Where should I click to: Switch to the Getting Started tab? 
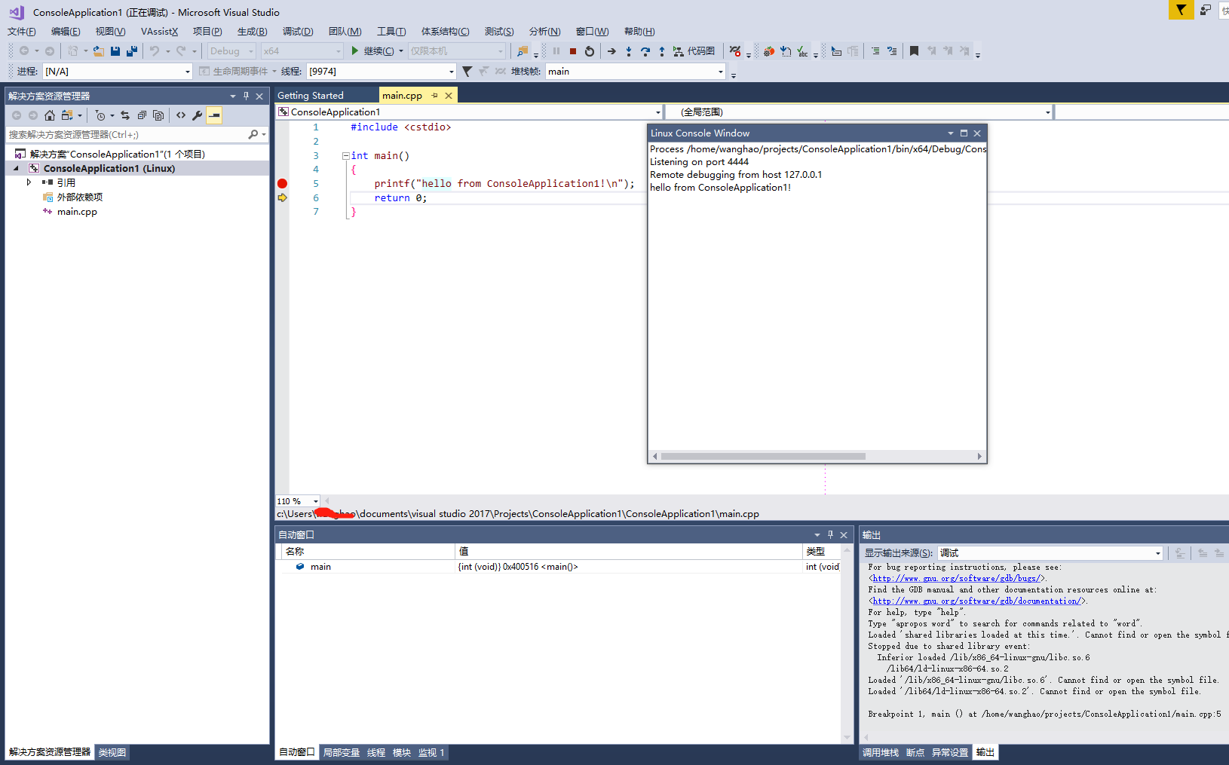[311, 96]
